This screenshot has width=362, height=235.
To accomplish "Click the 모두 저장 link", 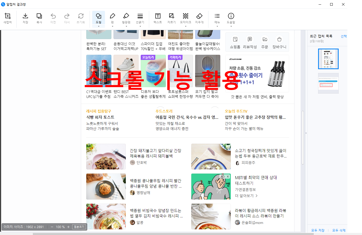I will [318, 231].
